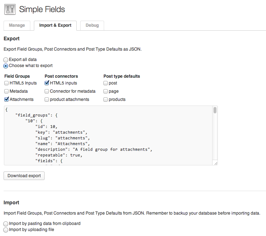This screenshot has height=236, width=266.
Task: Click the Post connectors column heading
Action: pos(61,76)
